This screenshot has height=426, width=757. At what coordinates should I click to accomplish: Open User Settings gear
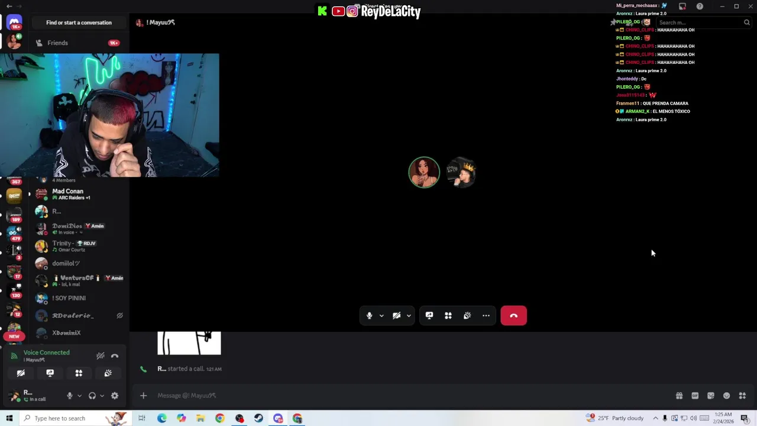point(115,396)
